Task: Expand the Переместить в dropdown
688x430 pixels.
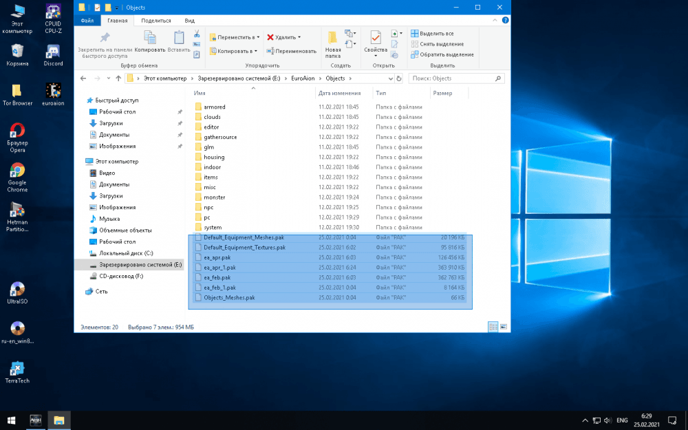Action: pyautogui.click(x=257, y=37)
